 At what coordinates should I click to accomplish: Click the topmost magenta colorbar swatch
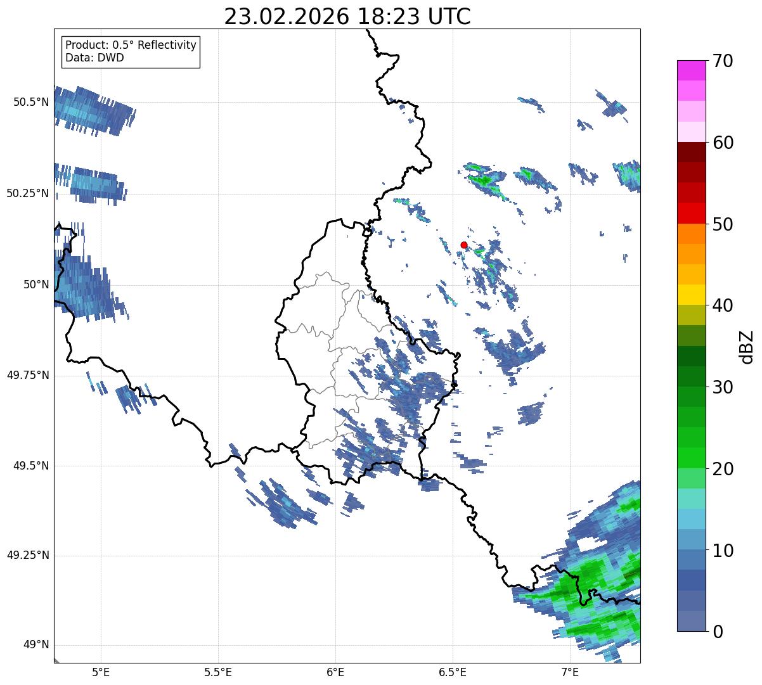click(691, 70)
